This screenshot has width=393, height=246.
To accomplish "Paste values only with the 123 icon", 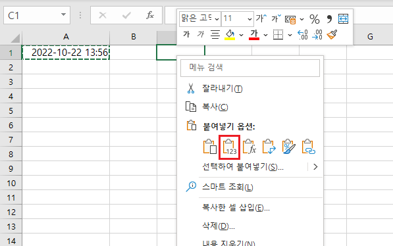I will pyautogui.click(x=229, y=147).
